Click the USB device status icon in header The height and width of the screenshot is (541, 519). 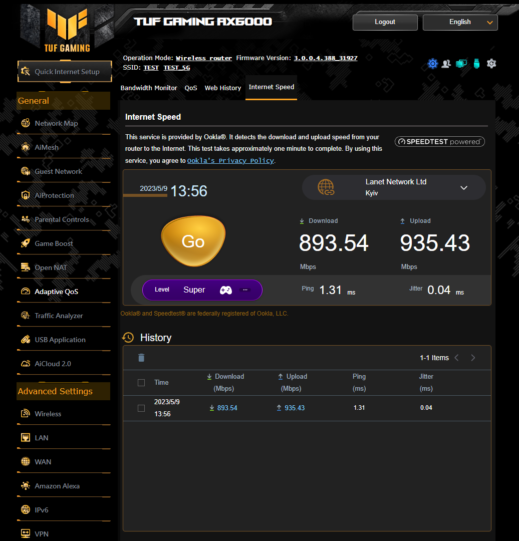coord(476,64)
